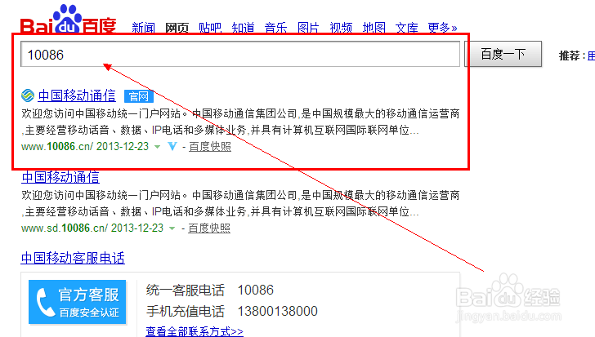The image size is (595, 337).
Task: Open the 地图 tab
Action: click(374, 28)
